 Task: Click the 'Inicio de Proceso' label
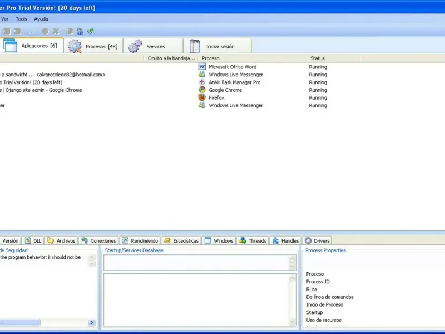[x=325, y=304]
